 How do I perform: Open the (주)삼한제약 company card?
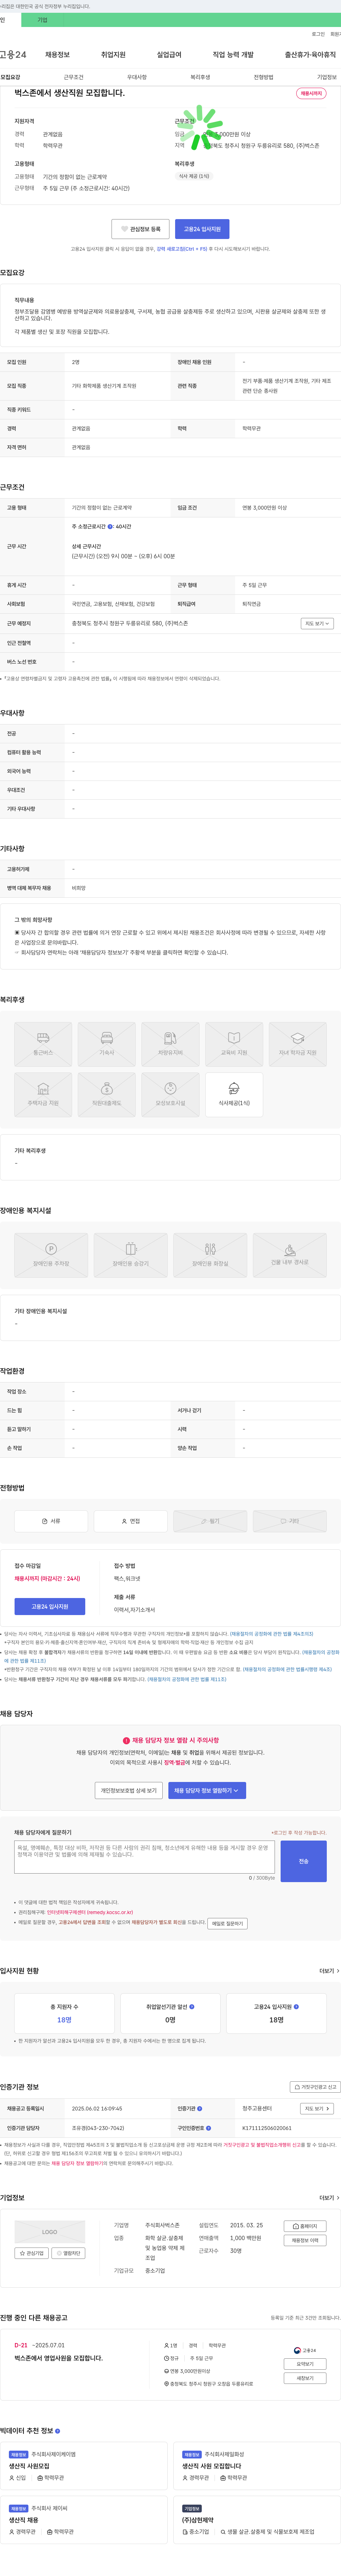(258, 2520)
